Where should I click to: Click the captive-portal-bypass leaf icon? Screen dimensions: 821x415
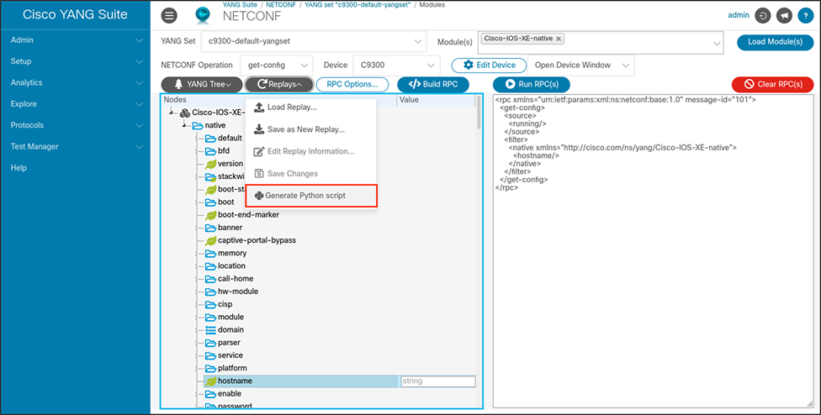[x=210, y=240]
